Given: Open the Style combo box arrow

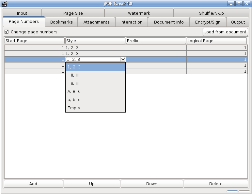Looking at the screenshot, I should (x=123, y=59).
